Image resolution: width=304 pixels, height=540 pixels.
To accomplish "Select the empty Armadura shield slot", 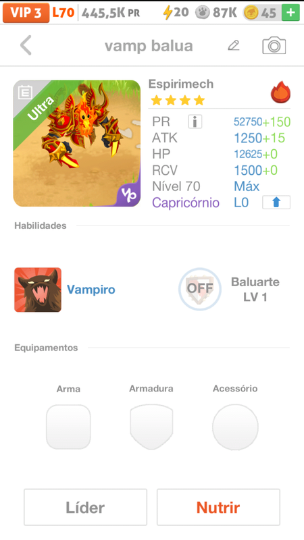I will click(151, 427).
